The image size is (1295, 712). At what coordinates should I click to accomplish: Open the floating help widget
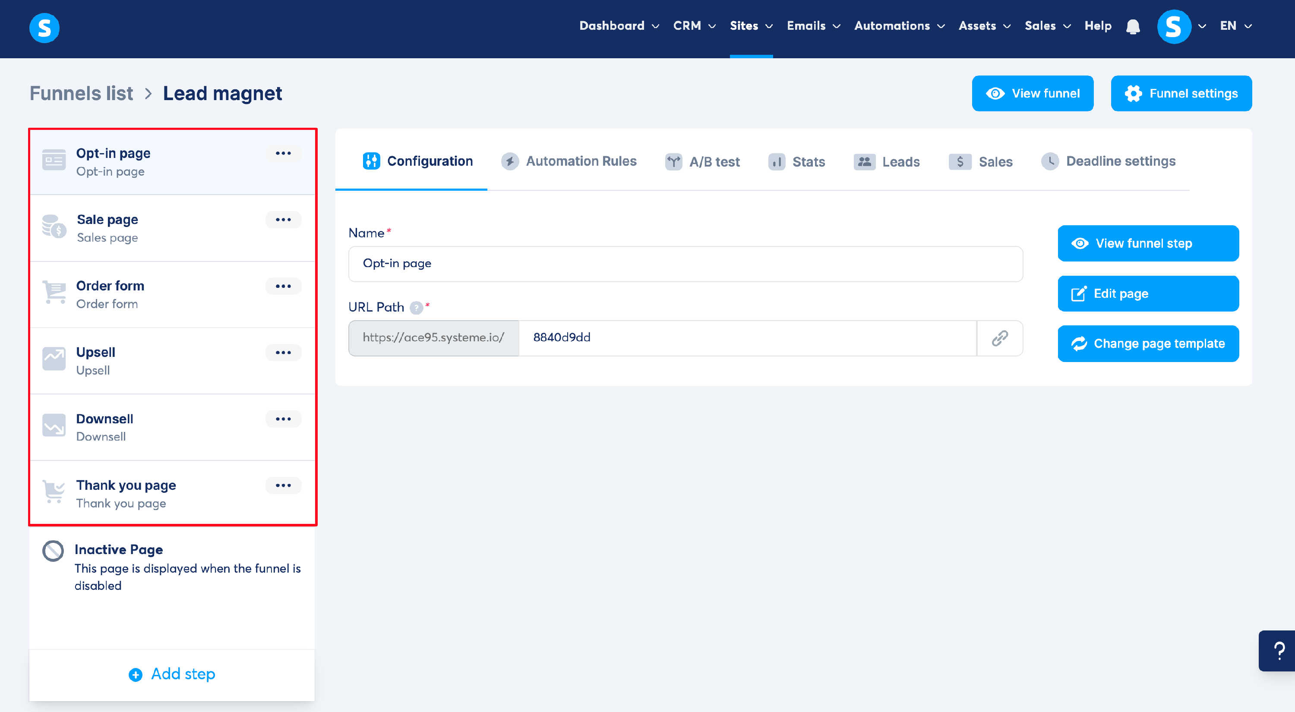[1277, 651]
